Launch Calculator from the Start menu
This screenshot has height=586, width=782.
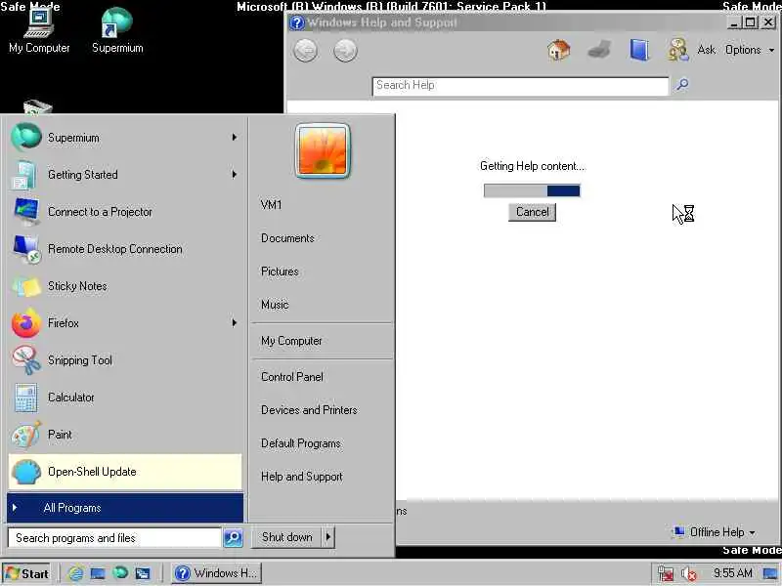[x=125, y=398]
